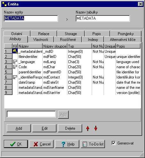Click the primary key icon in row 1
The width and height of the screenshot is (145, 158).
15,51
